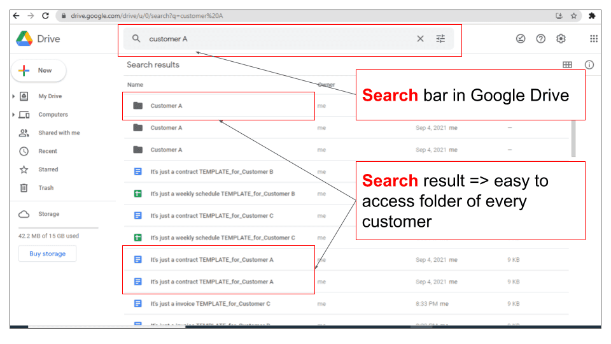Click the Buy storage button
Viewport: 611px width, 344px height.
point(47,254)
